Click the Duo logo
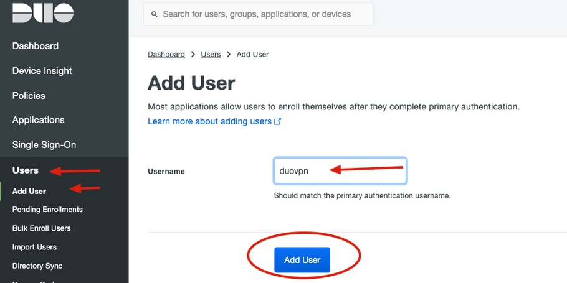The width and height of the screenshot is (567, 283). 43,13
